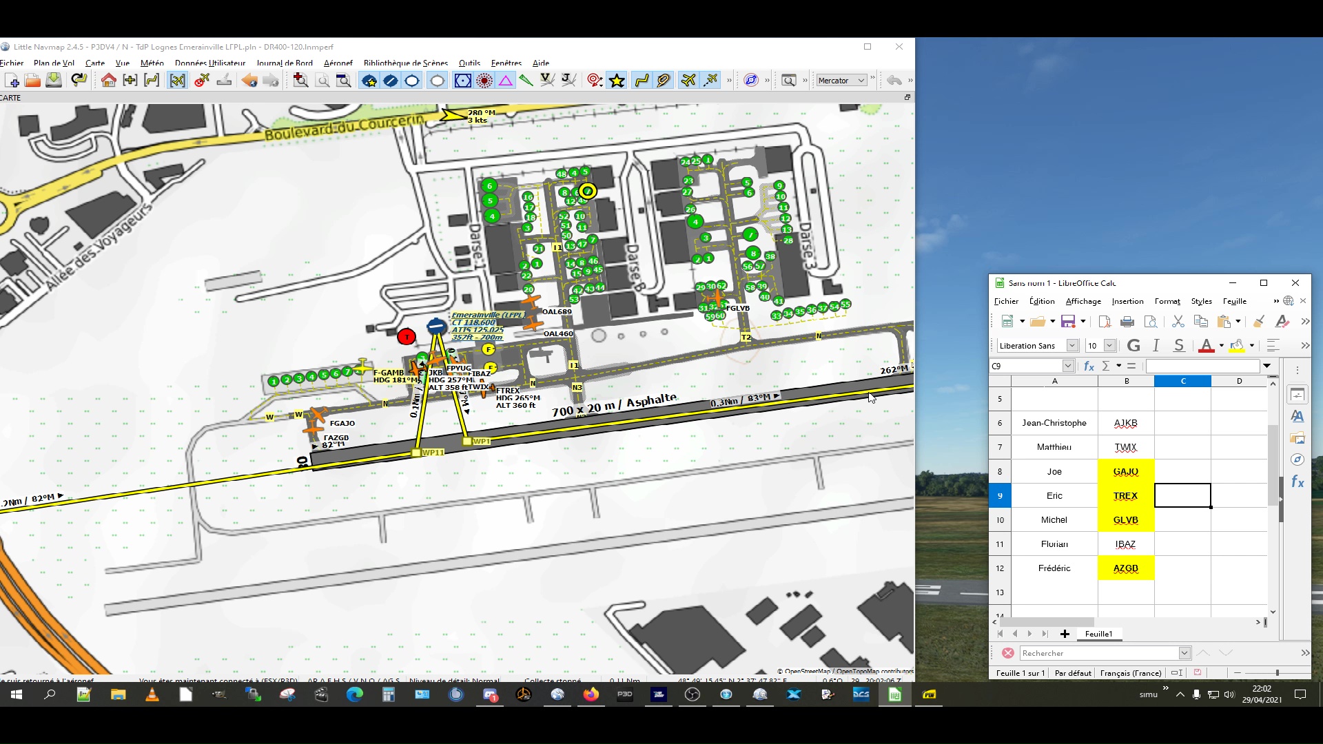The width and height of the screenshot is (1323, 744).
Task: Click the yellow background color swatch button
Action: [x=1237, y=346]
